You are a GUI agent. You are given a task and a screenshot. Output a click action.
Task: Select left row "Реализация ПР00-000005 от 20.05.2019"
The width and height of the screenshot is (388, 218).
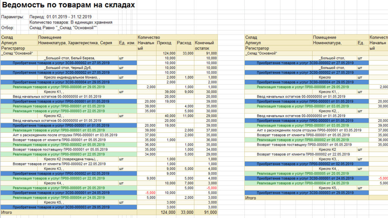pyautogui.click(x=69, y=188)
